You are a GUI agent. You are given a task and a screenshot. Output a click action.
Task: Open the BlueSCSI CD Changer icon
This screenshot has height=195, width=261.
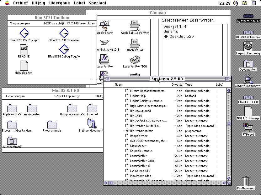(24, 33)
